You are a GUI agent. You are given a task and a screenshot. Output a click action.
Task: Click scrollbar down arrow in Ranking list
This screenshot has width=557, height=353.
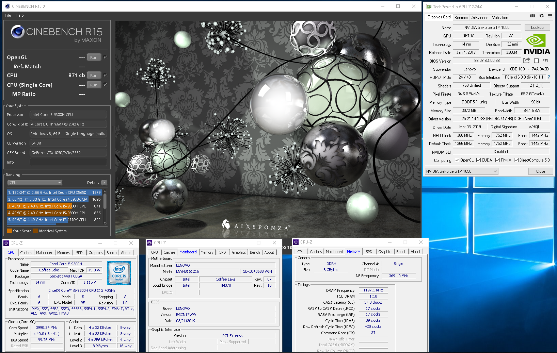click(x=105, y=223)
